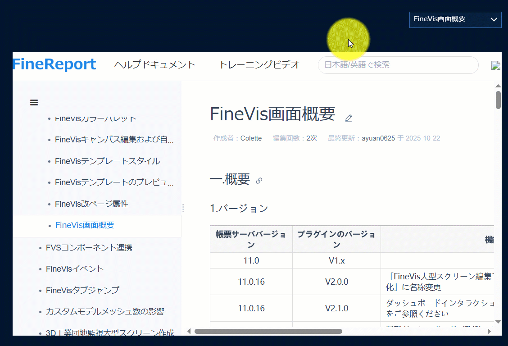Click the 11.0.16 cell in V2.1.0 row

click(251, 309)
